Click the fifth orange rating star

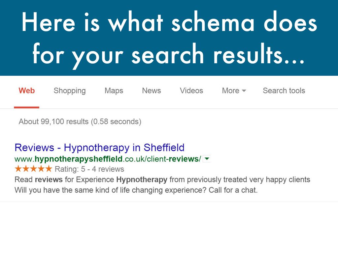(49, 169)
